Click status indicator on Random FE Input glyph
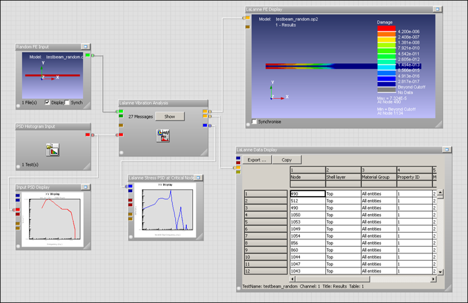 tap(18, 106)
